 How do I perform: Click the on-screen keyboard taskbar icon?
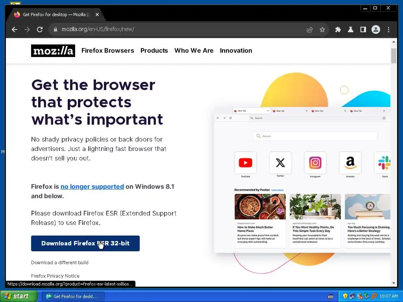click(x=331, y=296)
